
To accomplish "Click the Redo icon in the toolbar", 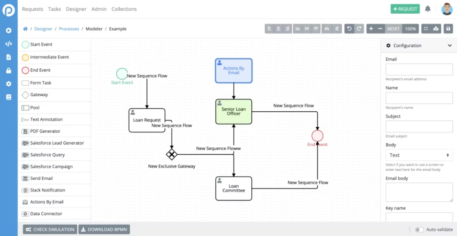I will 358,28.
